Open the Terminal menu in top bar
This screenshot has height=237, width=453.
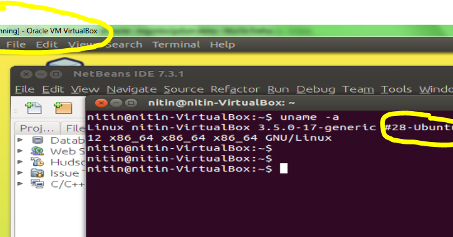(176, 44)
